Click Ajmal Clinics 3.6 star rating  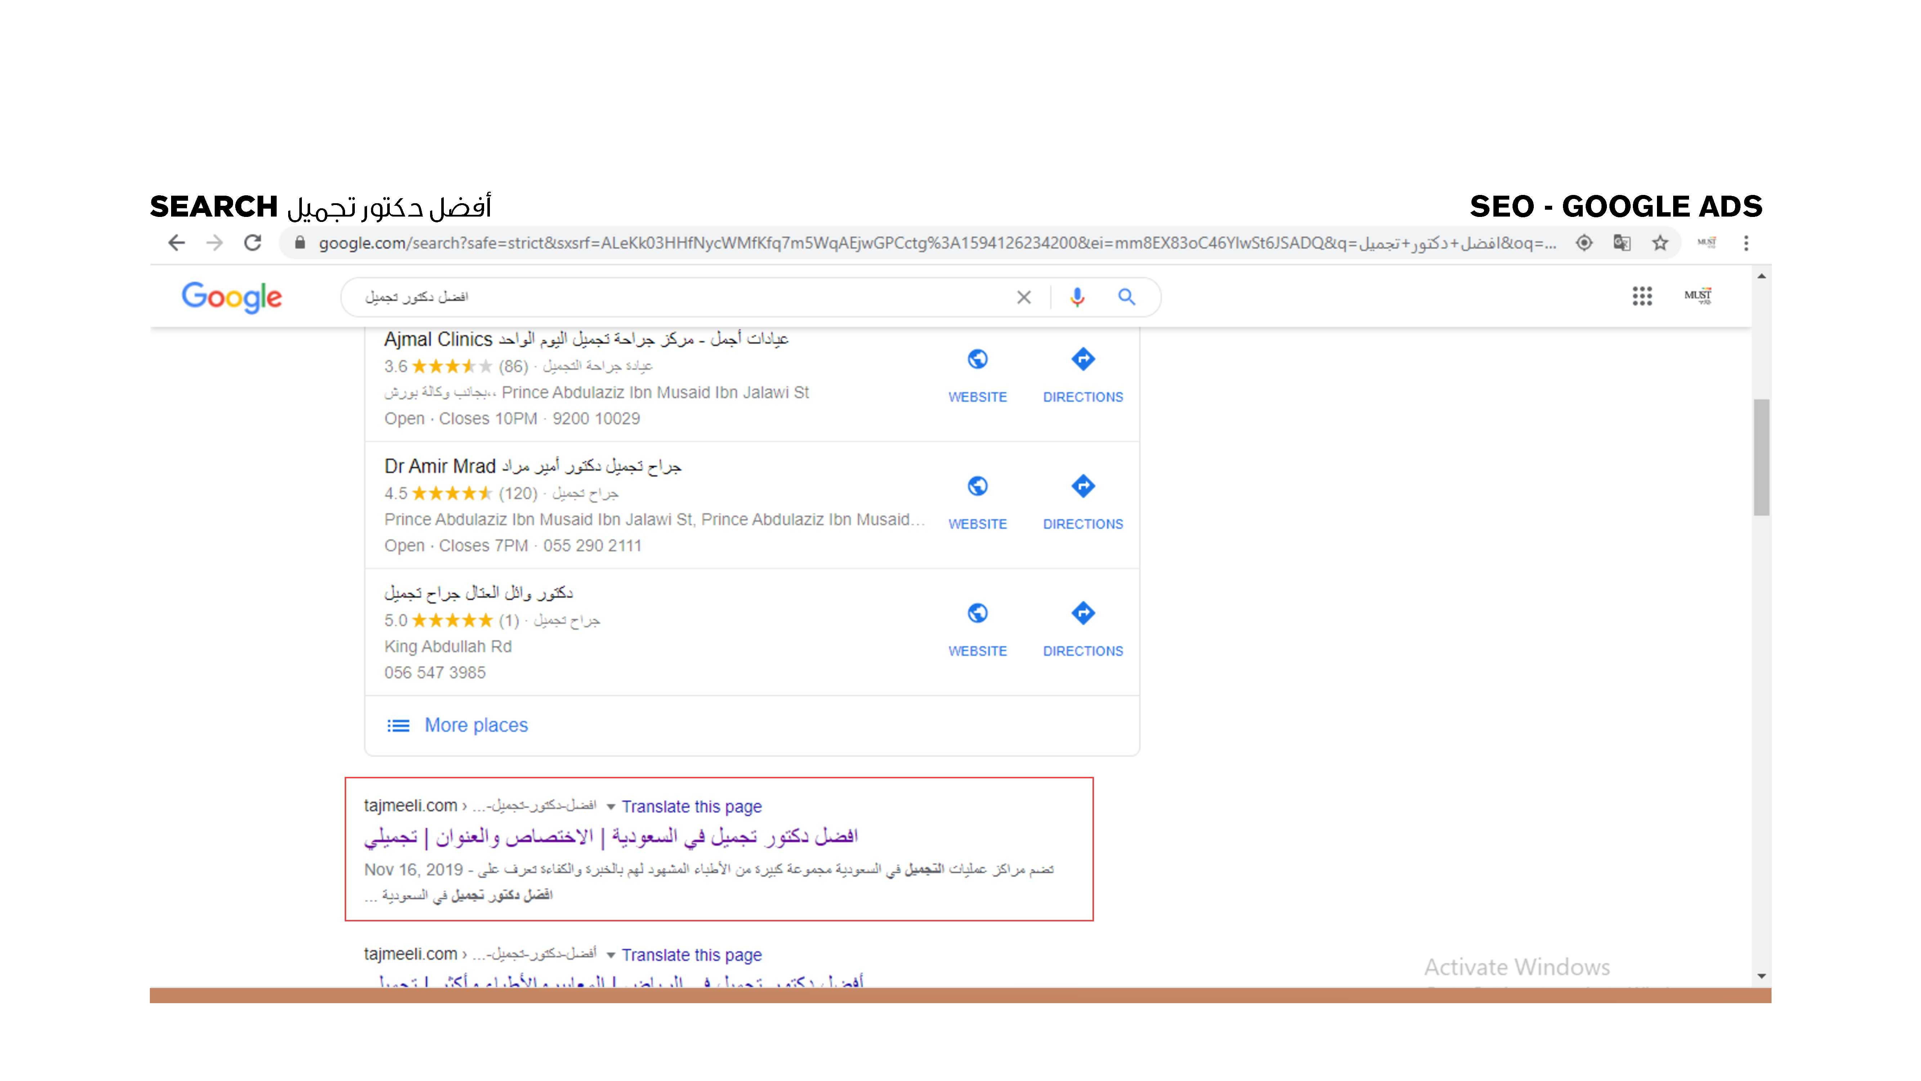[452, 366]
